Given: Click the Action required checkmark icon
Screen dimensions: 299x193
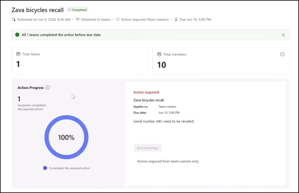Looking at the screenshot, I should [x=118, y=19].
